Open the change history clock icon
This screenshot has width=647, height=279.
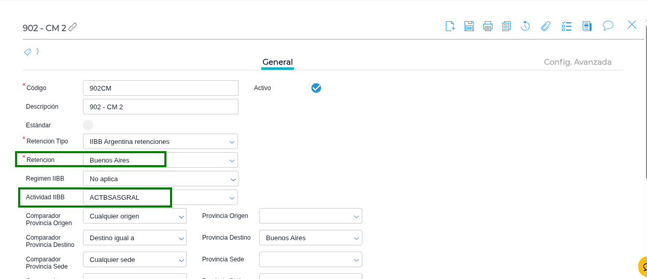tap(525, 26)
